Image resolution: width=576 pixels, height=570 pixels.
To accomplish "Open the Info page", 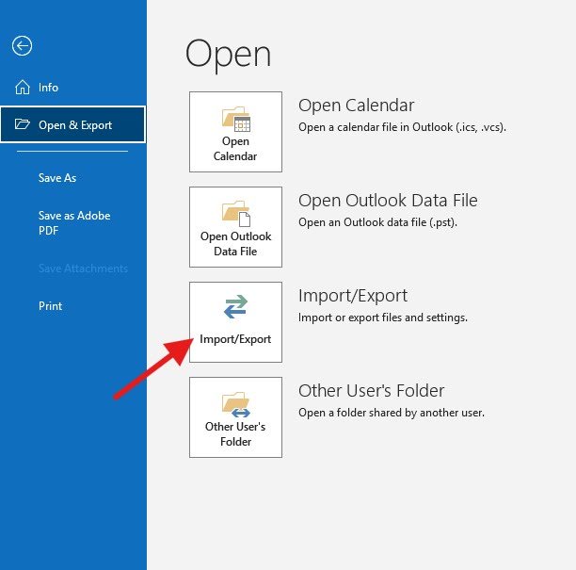I will (49, 88).
